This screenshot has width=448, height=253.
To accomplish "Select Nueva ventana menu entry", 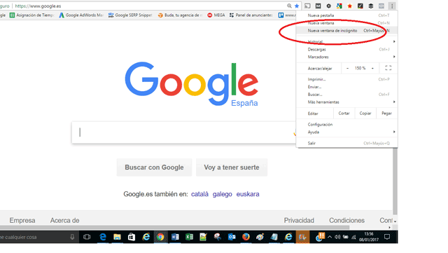I will [347, 23].
